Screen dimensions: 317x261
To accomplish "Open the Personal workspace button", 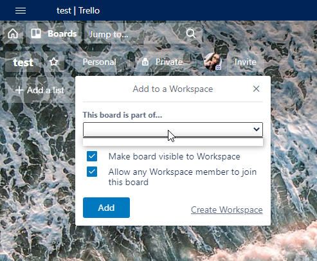I will [99, 62].
